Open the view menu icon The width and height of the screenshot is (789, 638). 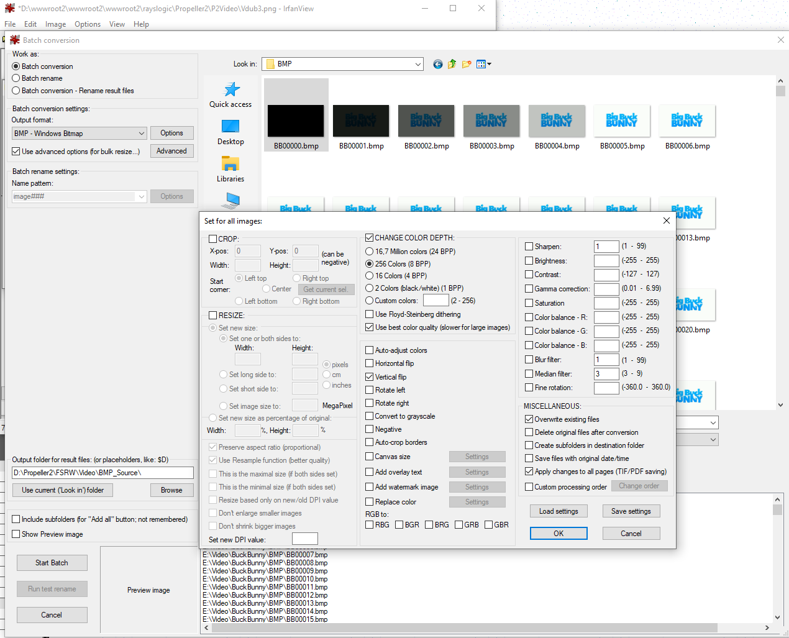(483, 64)
